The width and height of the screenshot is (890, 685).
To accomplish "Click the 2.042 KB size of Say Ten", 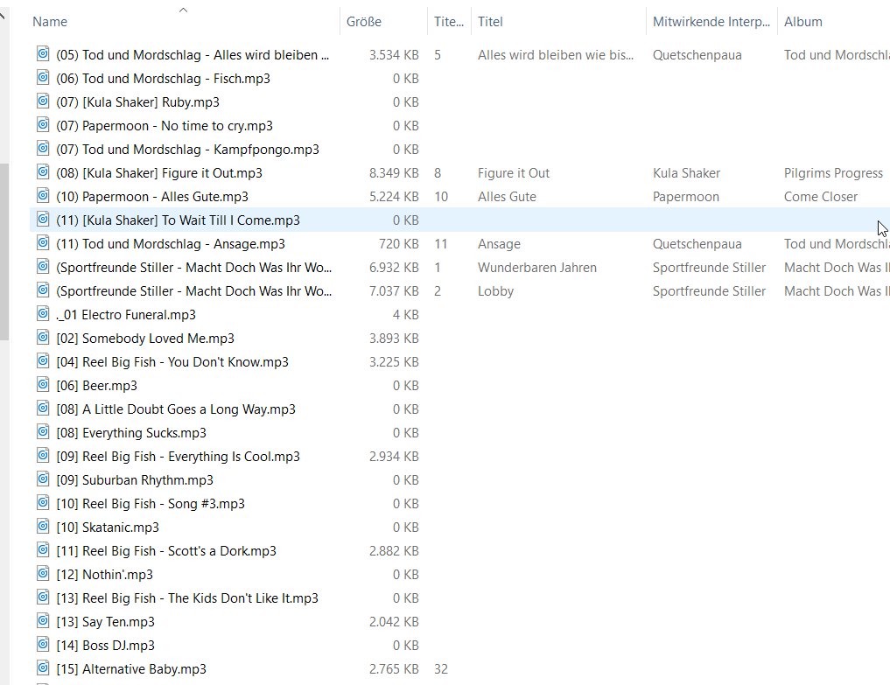I will tap(394, 622).
